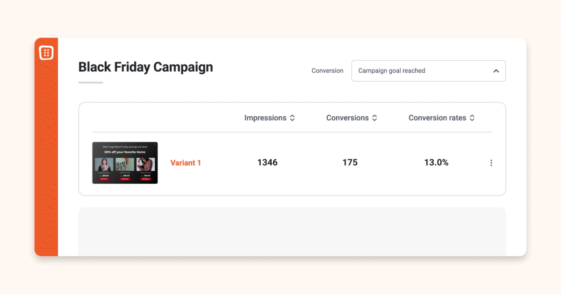The width and height of the screenshot is (561, 294).
Task: Click the Black Friday Campaign title
Action: tap(145, 67)
